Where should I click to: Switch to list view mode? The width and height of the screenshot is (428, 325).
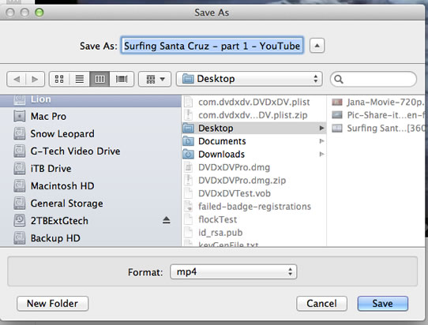click(80, 79)
